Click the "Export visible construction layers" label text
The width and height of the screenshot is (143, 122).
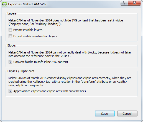(35, 36)
